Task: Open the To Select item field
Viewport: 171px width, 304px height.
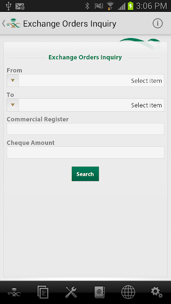Action: coord(85,105)
